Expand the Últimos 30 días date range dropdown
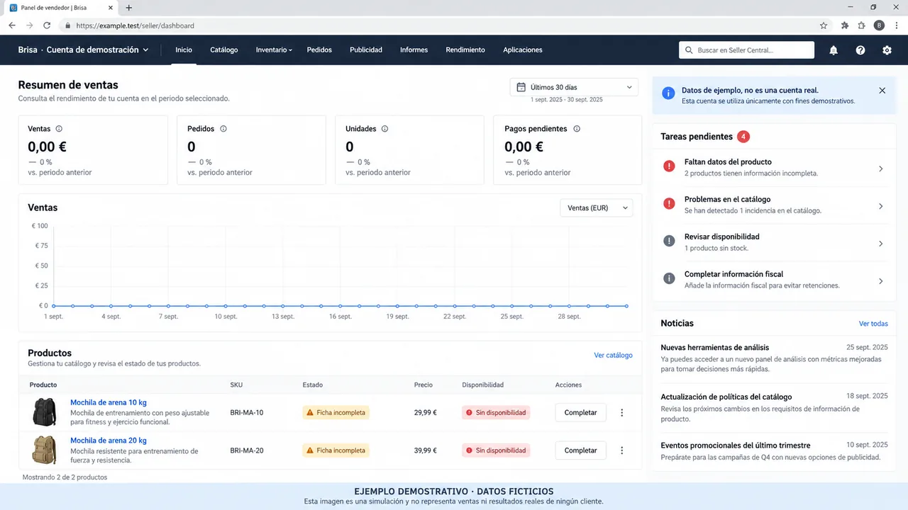The image size is (908, 510). 574,87
